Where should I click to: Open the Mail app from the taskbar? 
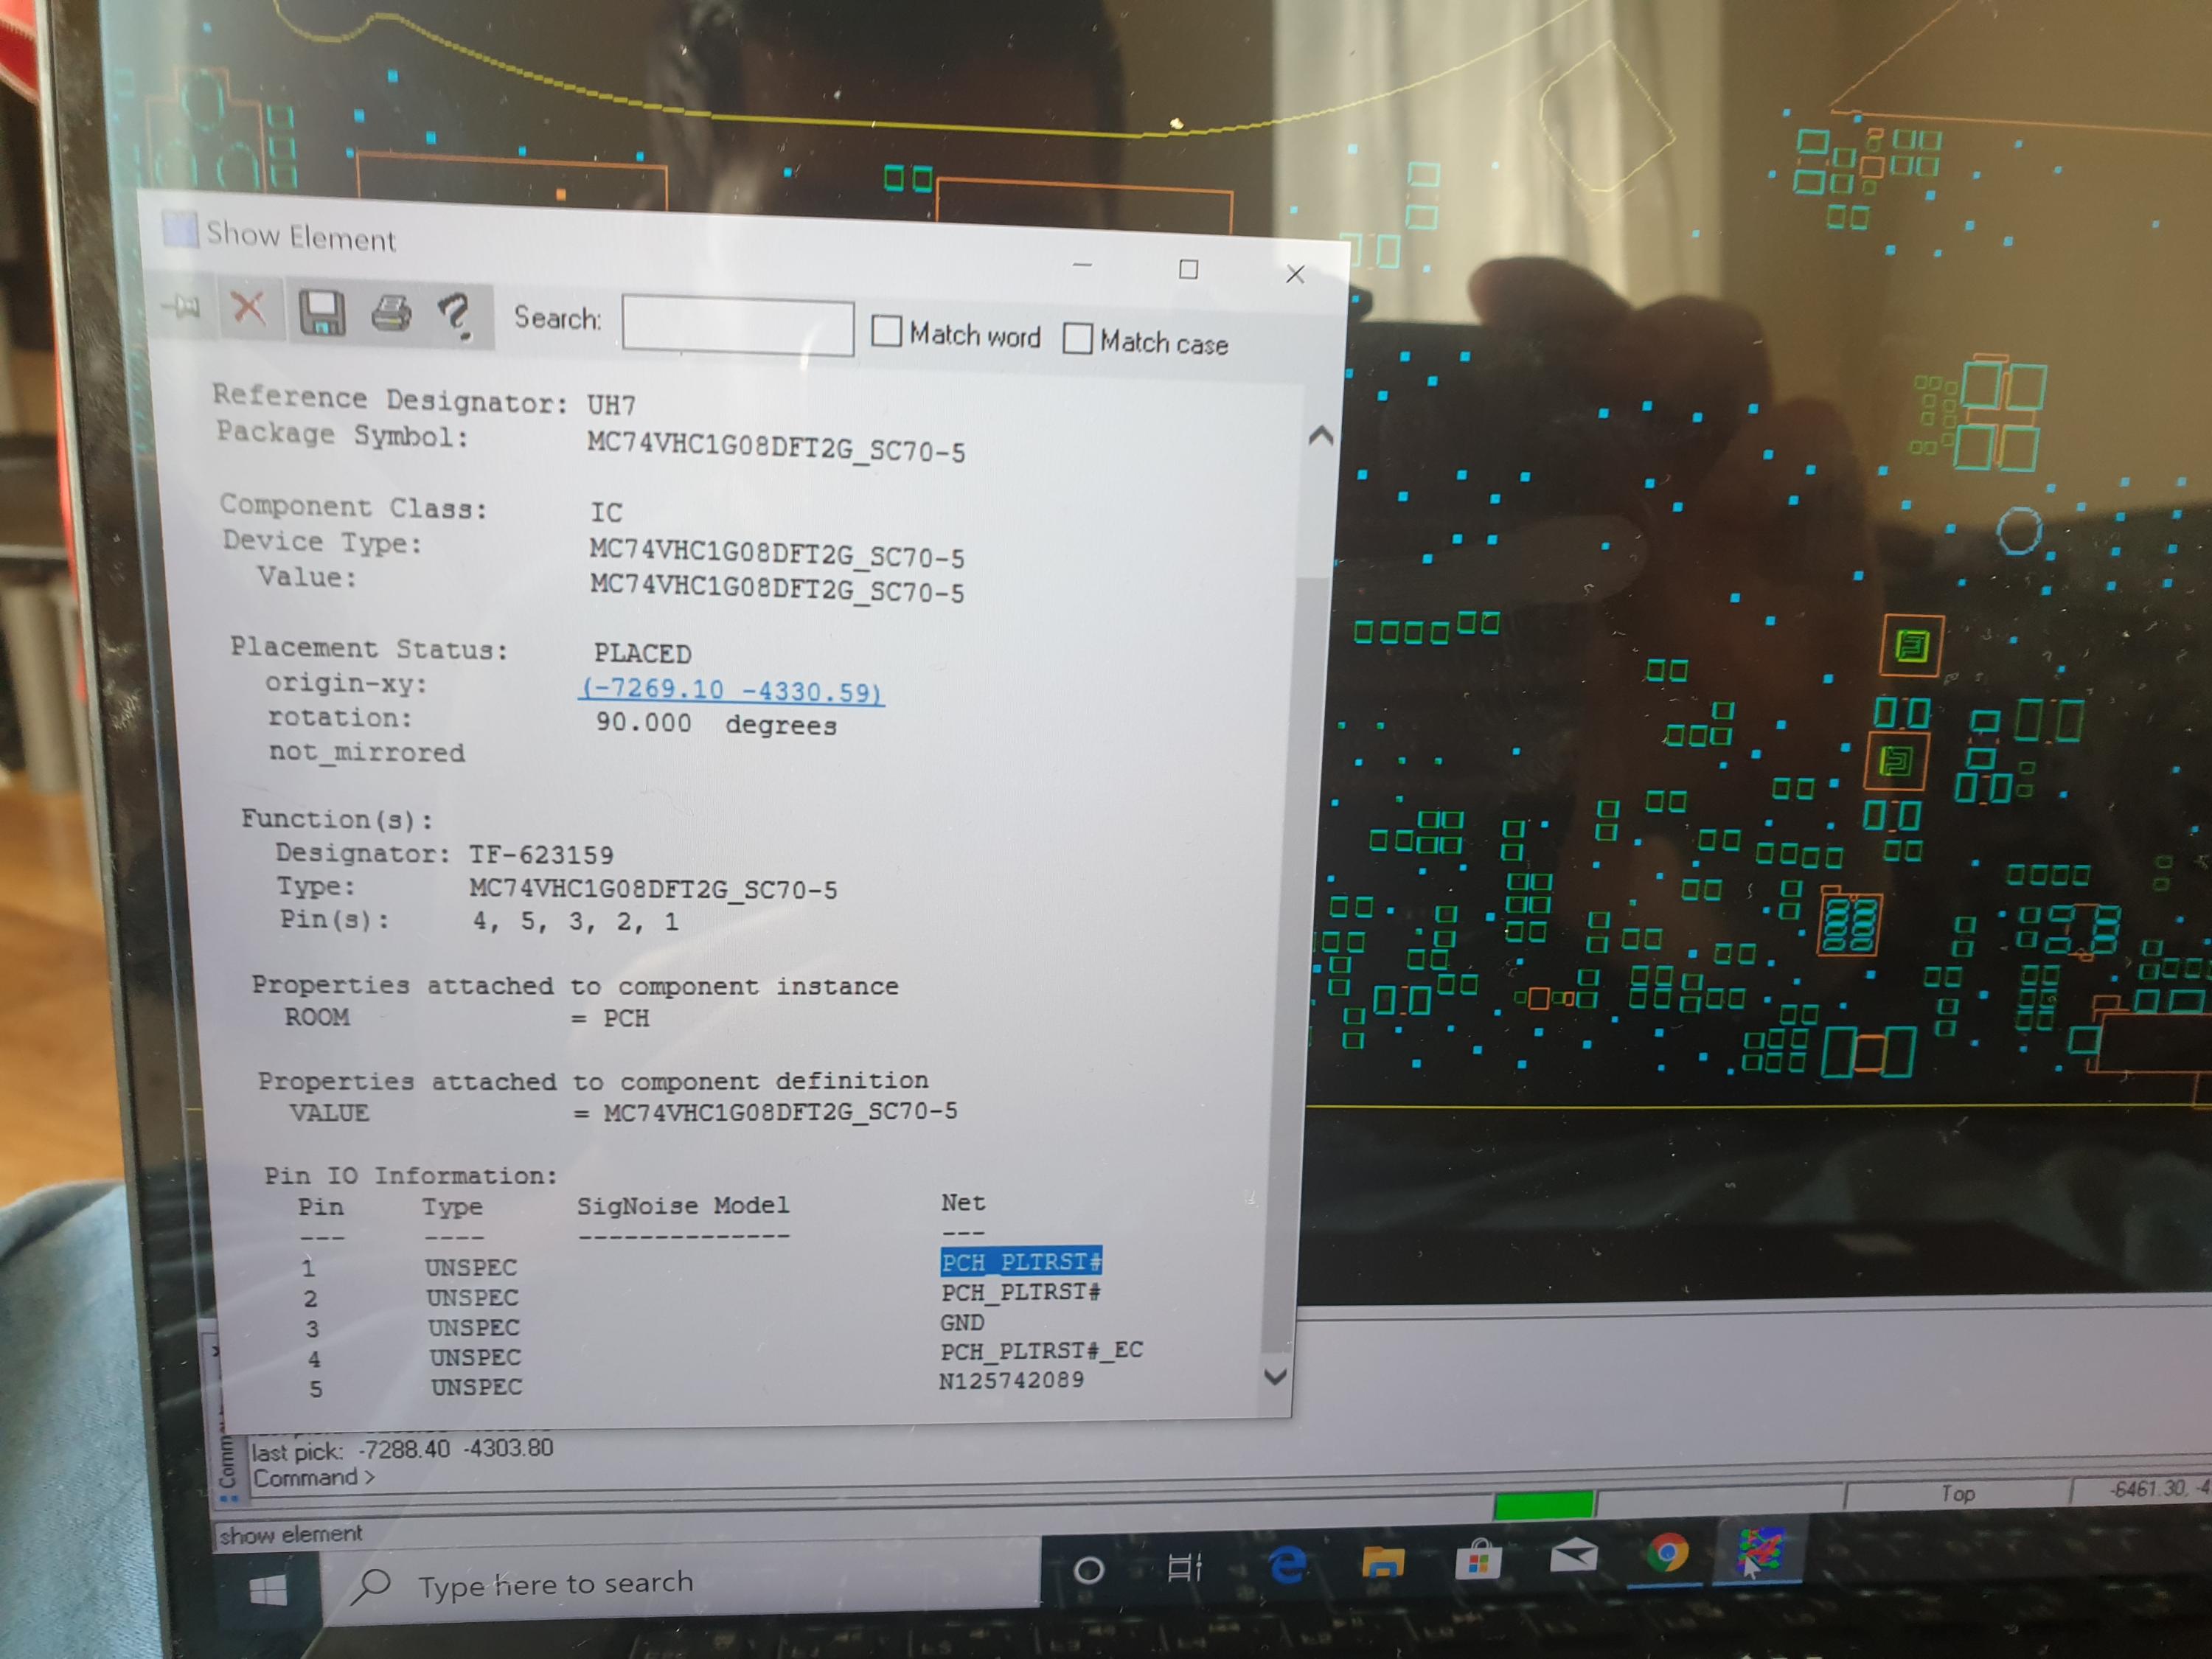(x=1573, y=1556)
